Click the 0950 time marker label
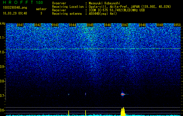 (177, 25)
